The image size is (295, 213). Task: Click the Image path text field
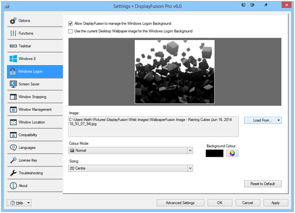153,126
